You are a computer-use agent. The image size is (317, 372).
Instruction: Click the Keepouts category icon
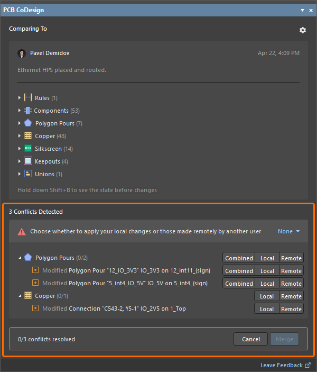tap(28, 161)
